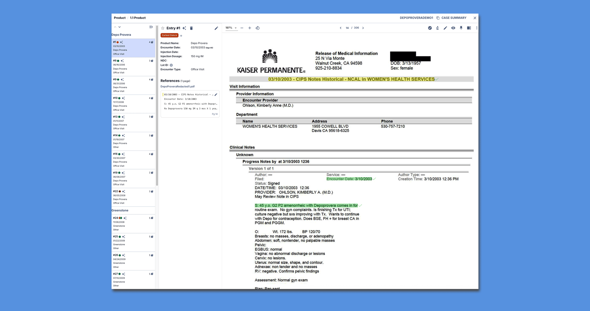Open the Pg 14 reference card
This screenshot has height=311, width=590.
[x=190, y=104]
